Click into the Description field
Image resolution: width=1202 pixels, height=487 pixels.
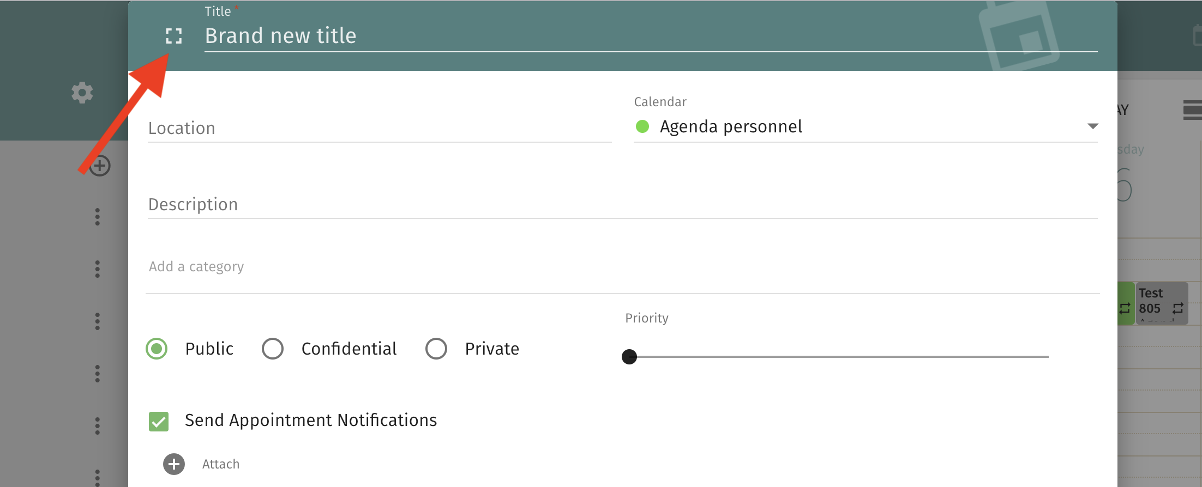[622, 205]
